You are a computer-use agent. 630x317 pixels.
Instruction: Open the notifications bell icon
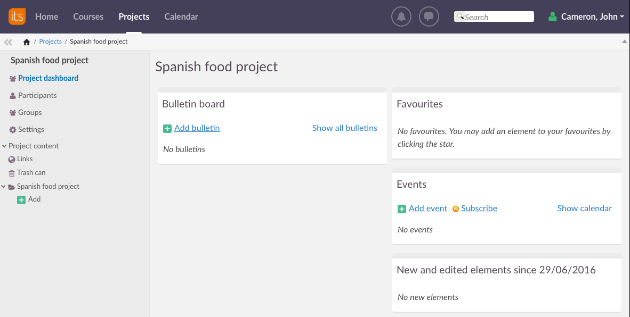click(x=401, y=16)
